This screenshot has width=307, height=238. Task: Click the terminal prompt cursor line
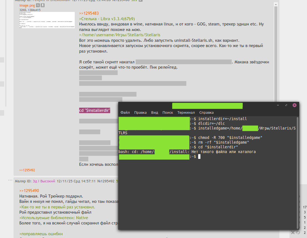(199, 157)
